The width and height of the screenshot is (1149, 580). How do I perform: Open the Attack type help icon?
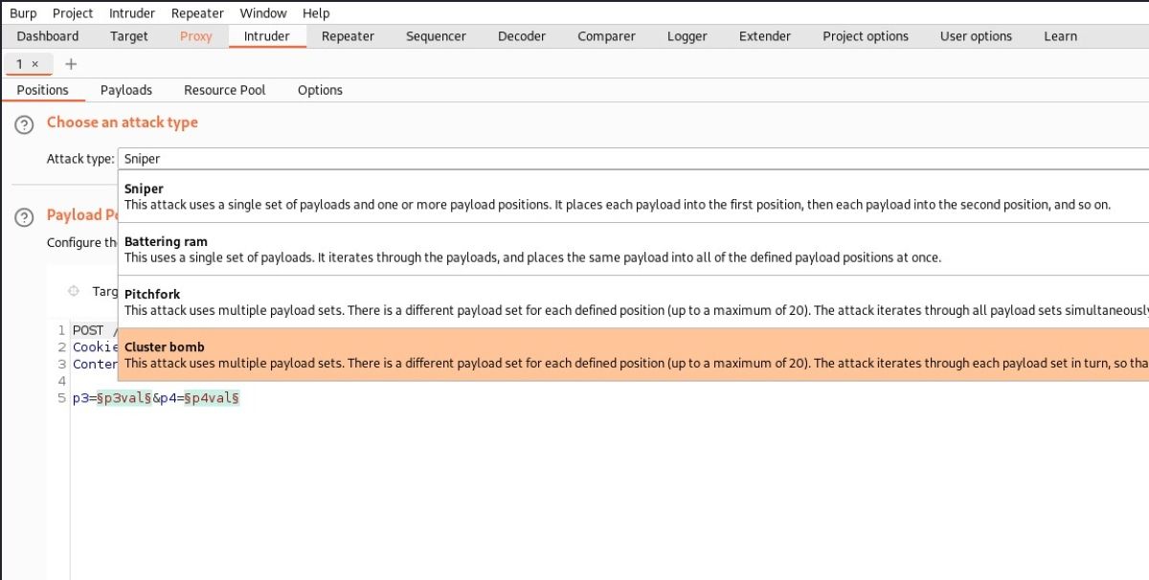tap(25, 124)
